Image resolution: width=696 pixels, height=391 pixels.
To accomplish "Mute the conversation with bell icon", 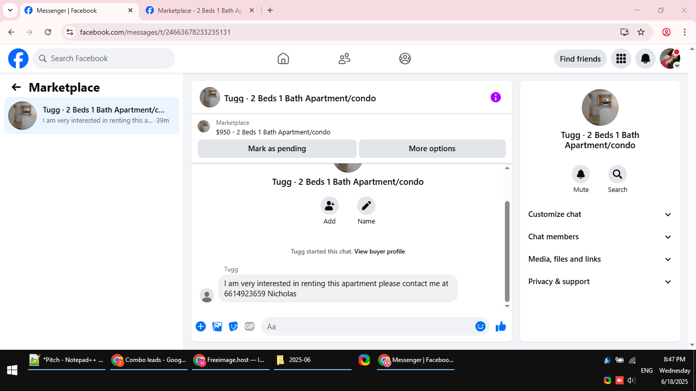I will tap(581, 175).
